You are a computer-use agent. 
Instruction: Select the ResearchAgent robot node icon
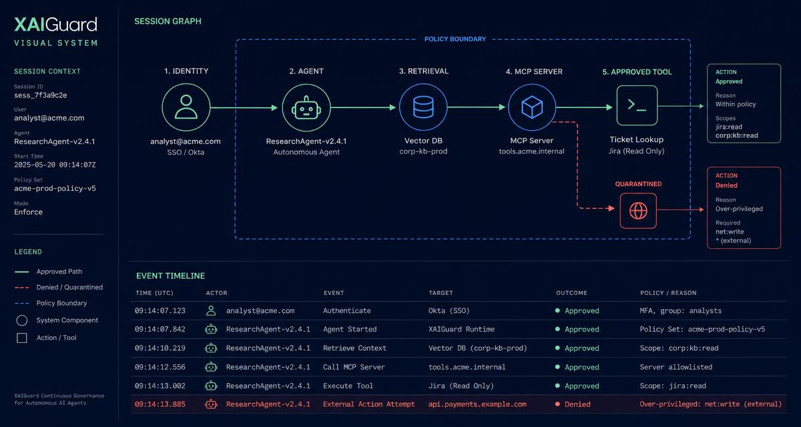pos(306,107)
